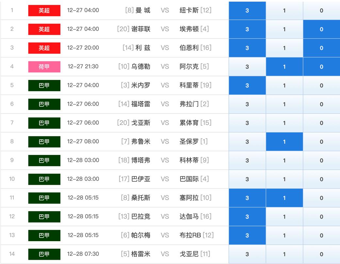Click the 巴甲 league tag in match 5

pyautogui.click(x=44, y=85)
